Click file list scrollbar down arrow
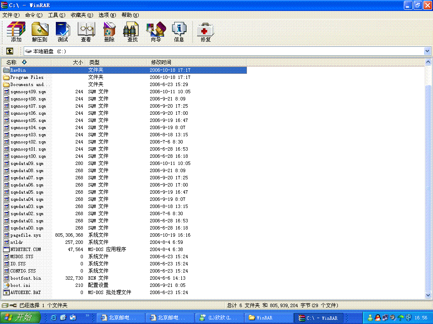Viewport: 433px width, 324px height. coord(428,295)
